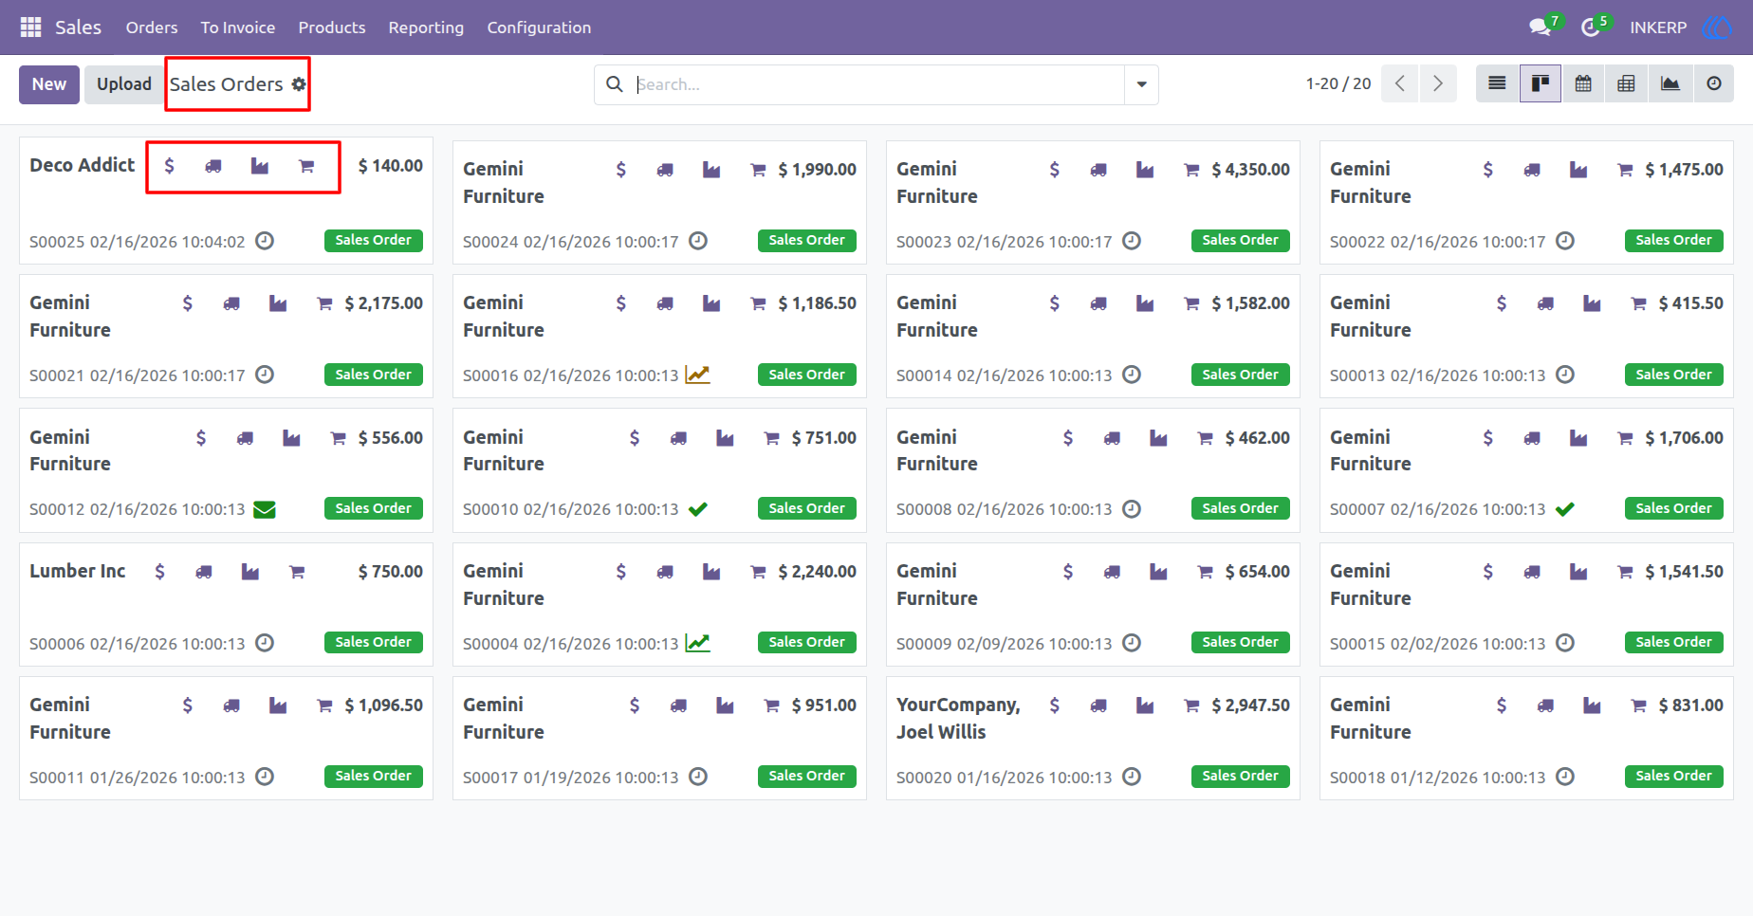Click the dollar icon on Deco Addict card
1753x916 pixels.
[x=169, y=166]
